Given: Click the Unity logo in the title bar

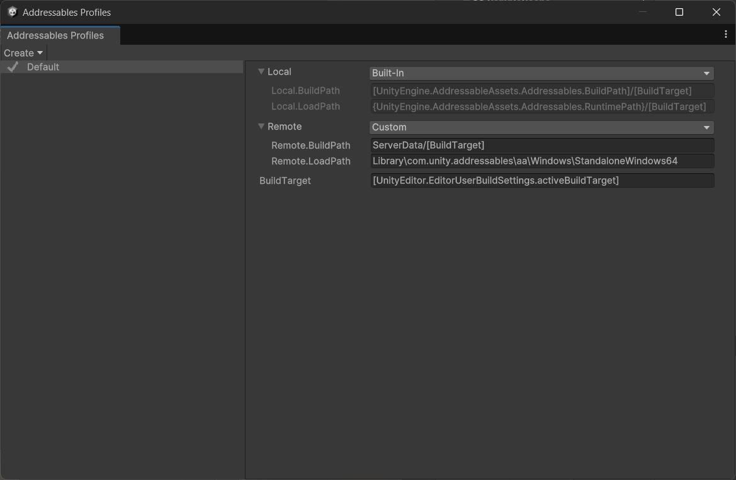Looking at the screenshot, I should tap(12, 12).
